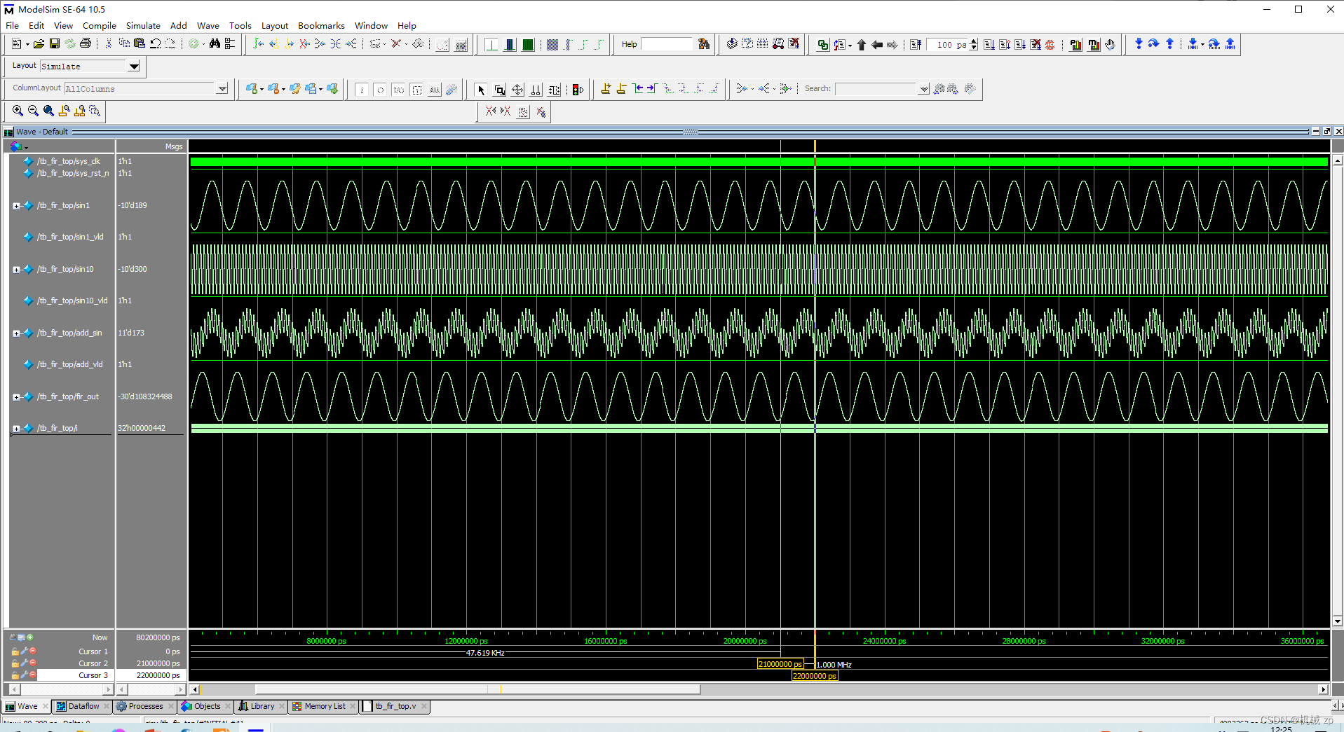Image resolution: width=1344 pixels, height=732 pixels.
Task: Expand the /tb_fir_top/sin10 signal
Action: click(16, 270)
